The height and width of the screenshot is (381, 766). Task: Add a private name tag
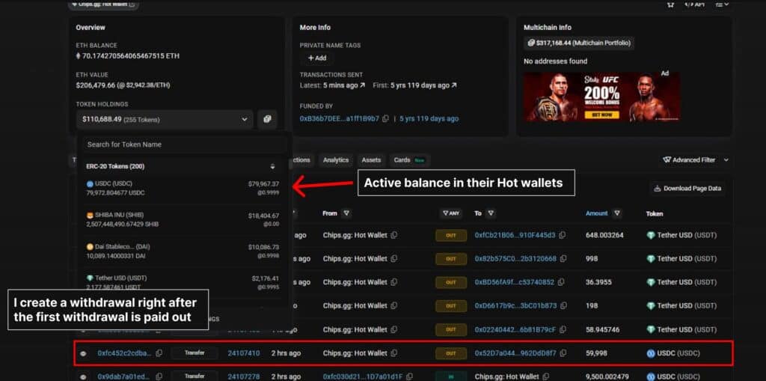point(316,58)
